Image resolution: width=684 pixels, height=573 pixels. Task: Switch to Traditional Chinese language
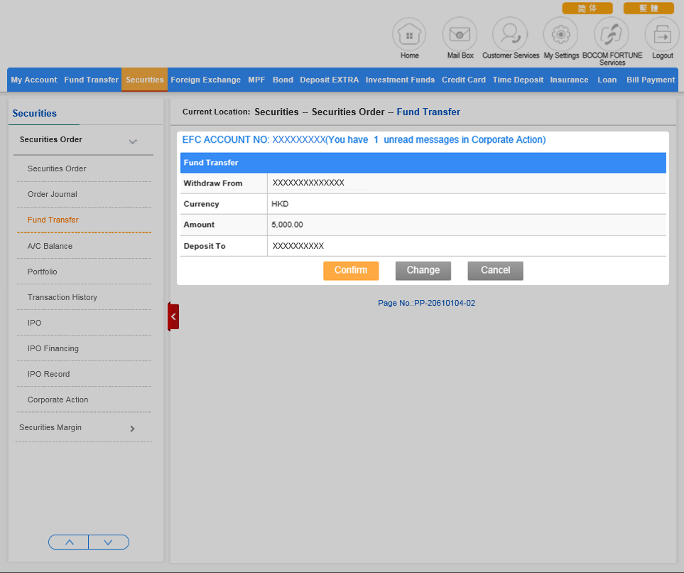(648, 9)
